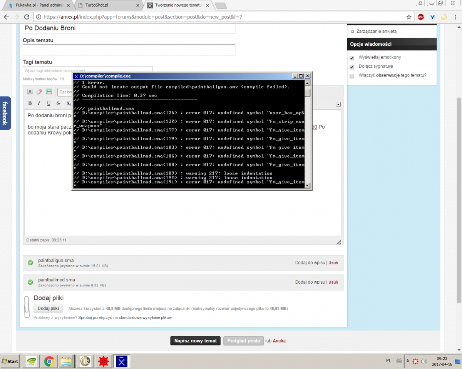462x369 pixels.
Task: Toggle the Dołącz sygnaturę checkbox
Action: [x=352, y=67]
